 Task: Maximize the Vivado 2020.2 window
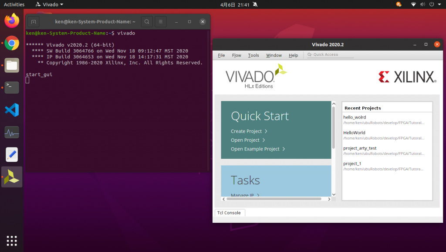(426, 44)
